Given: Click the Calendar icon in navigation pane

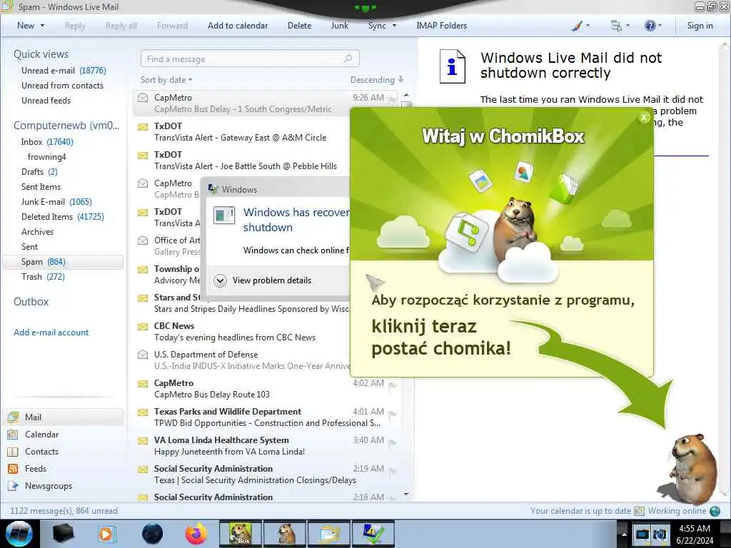Looking at the screenshot, I should tap(13, 435).
